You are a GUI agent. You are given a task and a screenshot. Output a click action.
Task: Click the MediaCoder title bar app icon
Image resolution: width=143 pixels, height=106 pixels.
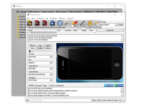(x=28, y=15)
